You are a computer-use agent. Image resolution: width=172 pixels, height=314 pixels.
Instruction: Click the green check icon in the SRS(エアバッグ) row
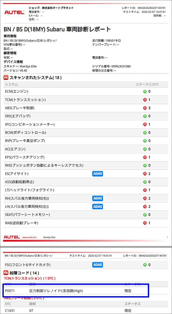pyautogui.click(x=145, y=116)
